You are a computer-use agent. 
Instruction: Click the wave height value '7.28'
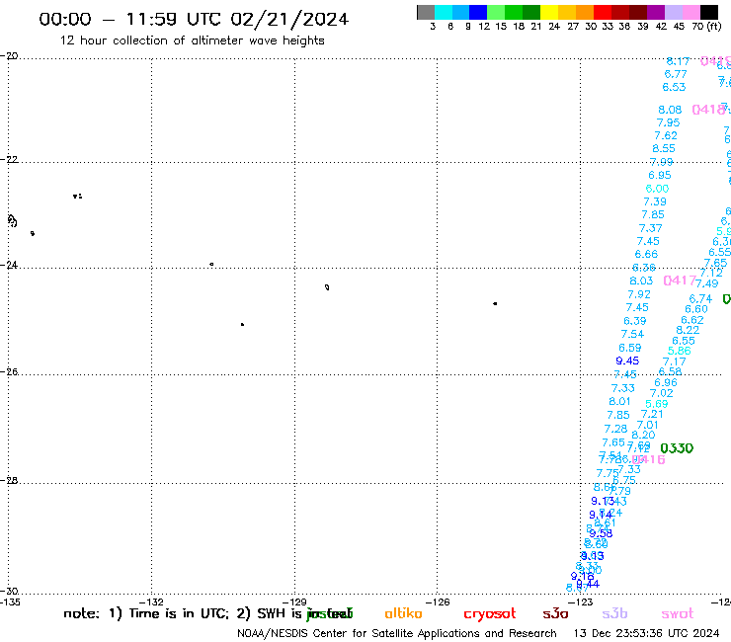point(615,429)
